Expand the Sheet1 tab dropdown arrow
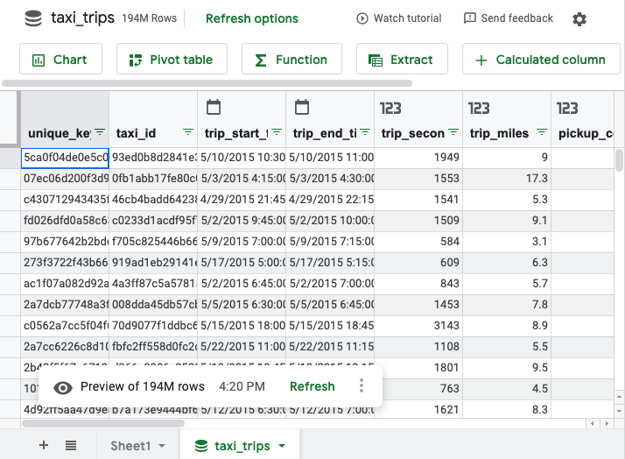 click(162, 446)
